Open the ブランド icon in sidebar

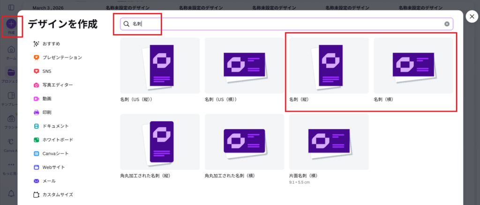point(11,119)
